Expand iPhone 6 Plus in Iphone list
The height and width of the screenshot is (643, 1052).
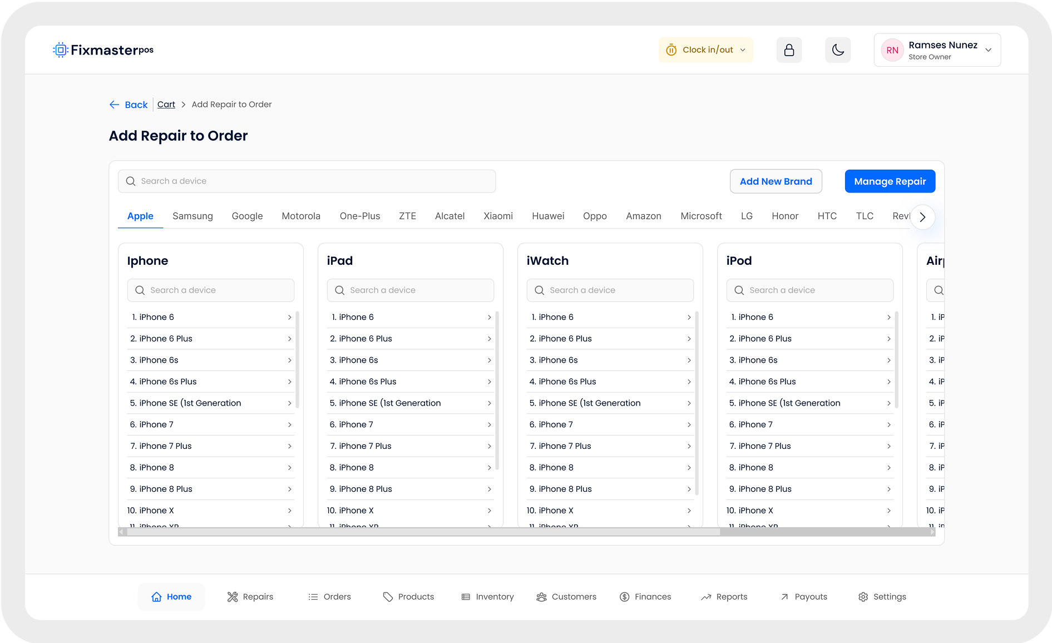[210, 339]
